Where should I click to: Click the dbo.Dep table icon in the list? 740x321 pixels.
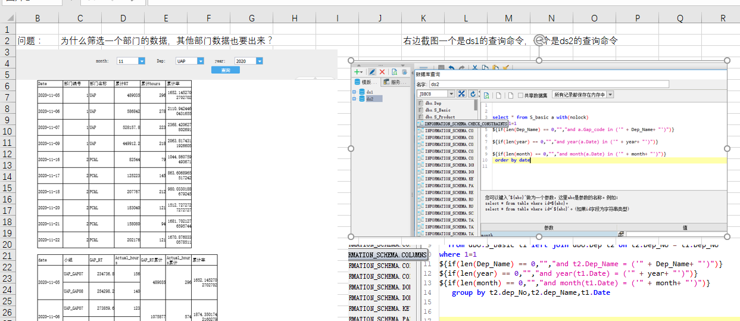pyautogui.click(x=421, y=104)
